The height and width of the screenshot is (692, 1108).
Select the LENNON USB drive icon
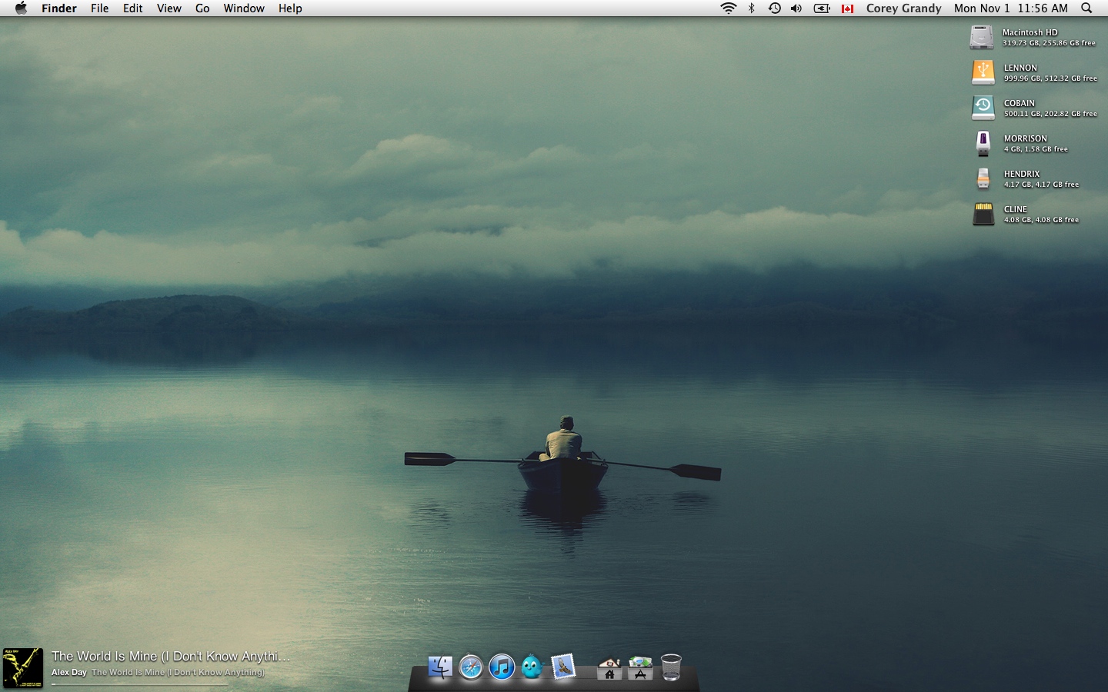click(x=983, y=72)
